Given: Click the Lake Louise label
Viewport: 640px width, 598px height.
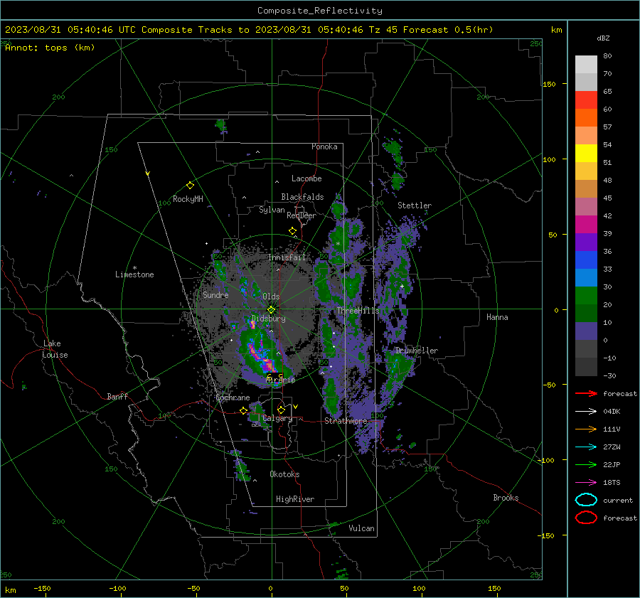Looking at the screenshot, I should (55, 349).
